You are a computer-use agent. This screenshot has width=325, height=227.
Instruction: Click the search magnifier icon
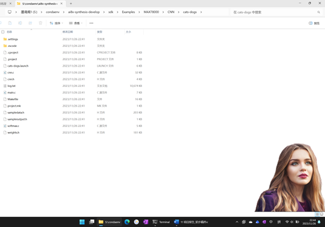[x=319, y=12]
